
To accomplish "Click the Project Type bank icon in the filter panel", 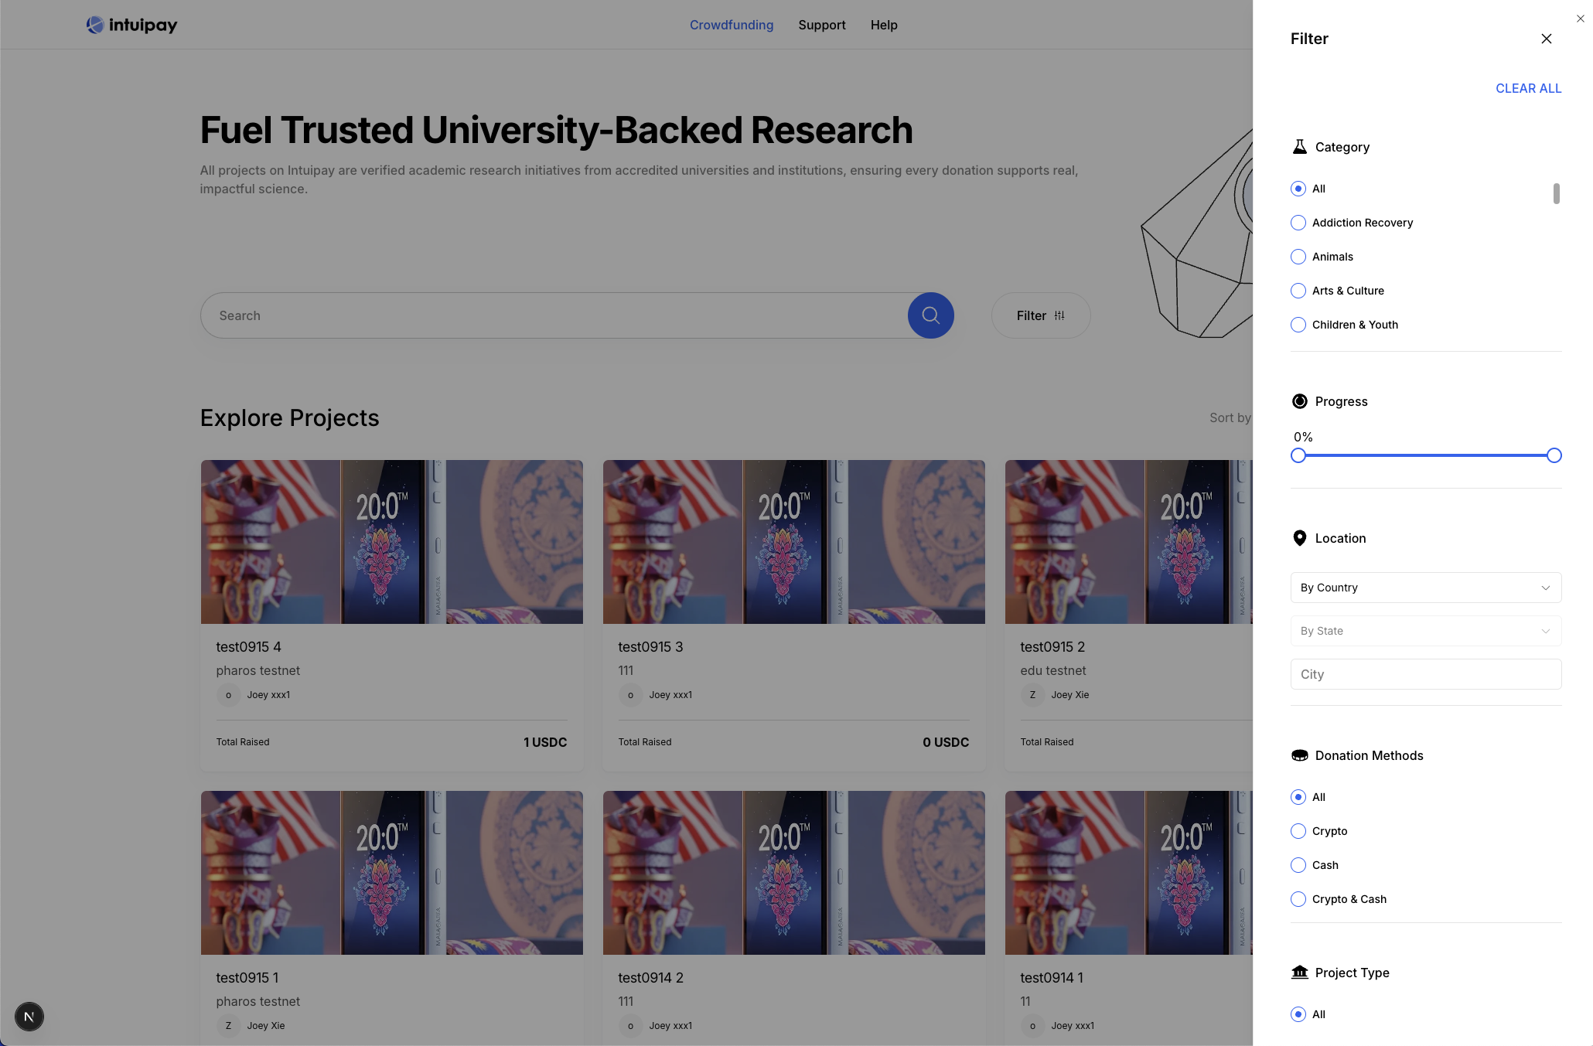I will [x=1299, y=973].
